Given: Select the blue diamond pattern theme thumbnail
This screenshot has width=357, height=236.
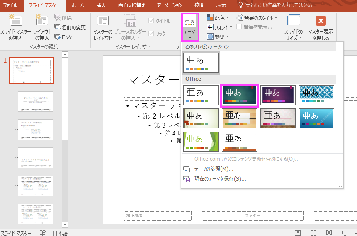Looking at the screenshot, I should 316,95.
